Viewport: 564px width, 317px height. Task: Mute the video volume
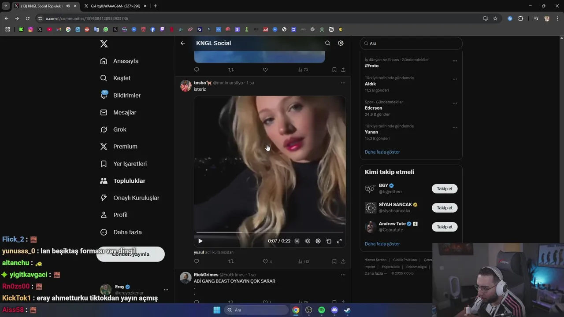[308, 241]
